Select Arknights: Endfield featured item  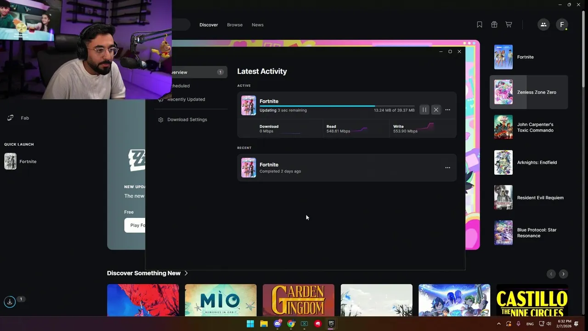click(x=529, y=162)
